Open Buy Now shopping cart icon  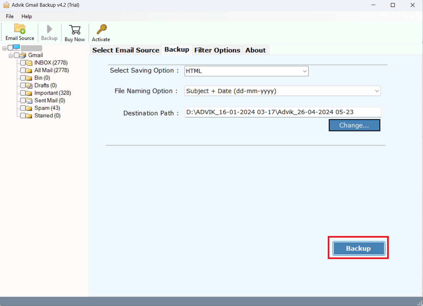74,29
